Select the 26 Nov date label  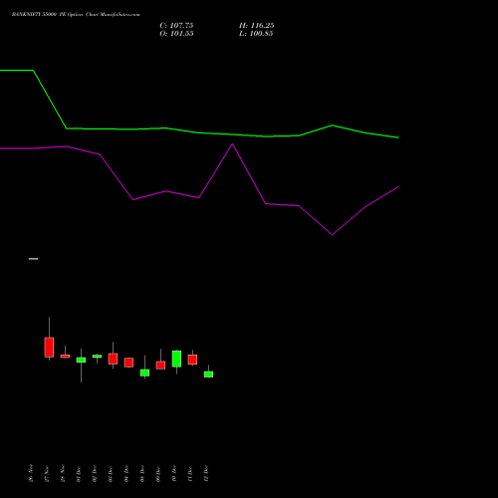[x=31, y=473]
